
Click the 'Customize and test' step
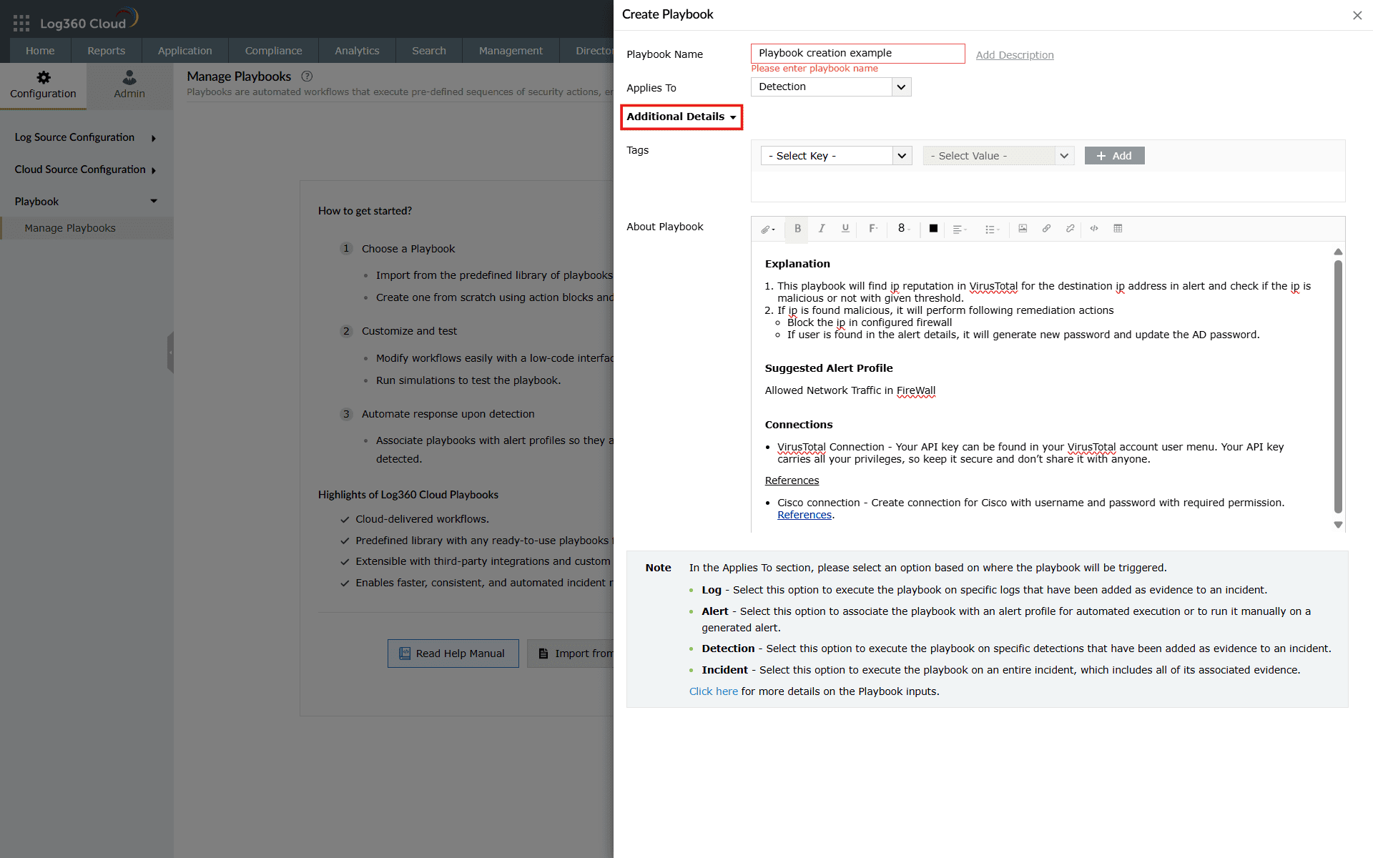click(x=409, y=331)
